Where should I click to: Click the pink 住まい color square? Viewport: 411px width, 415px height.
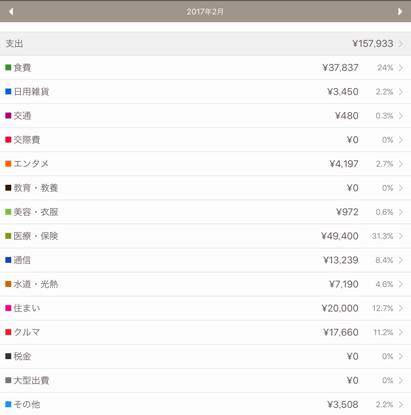click(x=8, y=308)
